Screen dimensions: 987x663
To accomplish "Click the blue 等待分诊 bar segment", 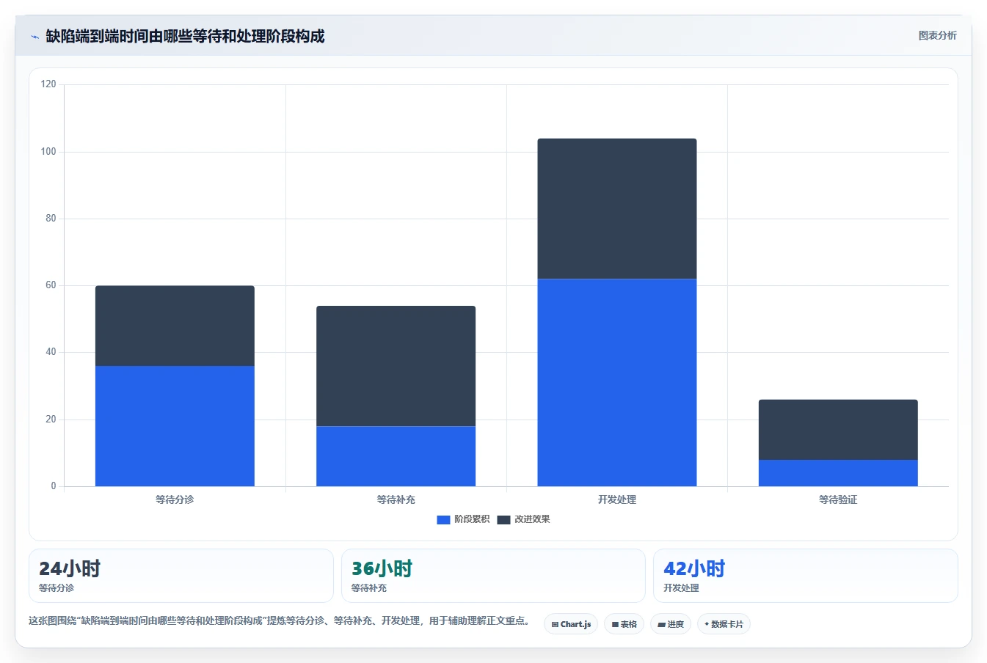I will (175, 426).
